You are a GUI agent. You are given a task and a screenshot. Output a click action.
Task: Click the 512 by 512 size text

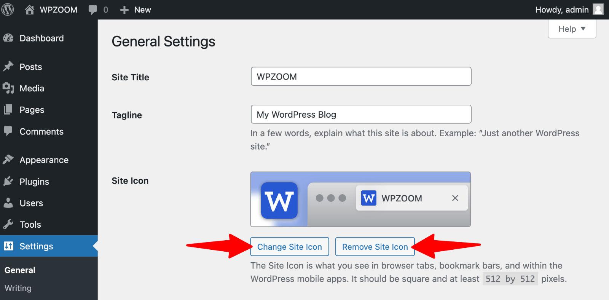[x=510, y=279]
